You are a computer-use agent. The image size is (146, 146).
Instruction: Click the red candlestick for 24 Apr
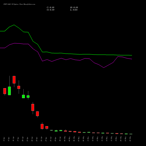[x=42, y=126]
